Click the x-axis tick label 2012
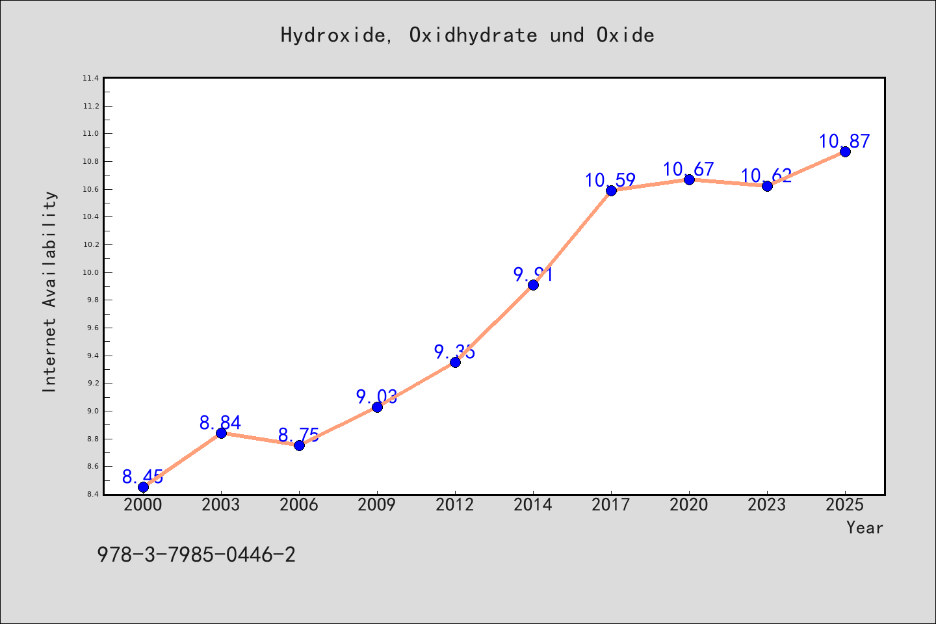Image resolution: width=936 pixels, height=624 pixels. [455, 505]
